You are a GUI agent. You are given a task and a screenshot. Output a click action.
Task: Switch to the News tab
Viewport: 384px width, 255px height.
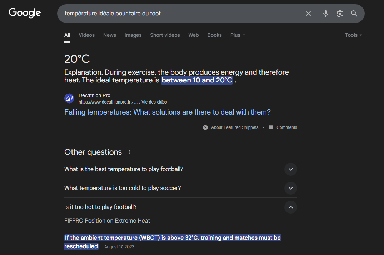pos(109,35)
